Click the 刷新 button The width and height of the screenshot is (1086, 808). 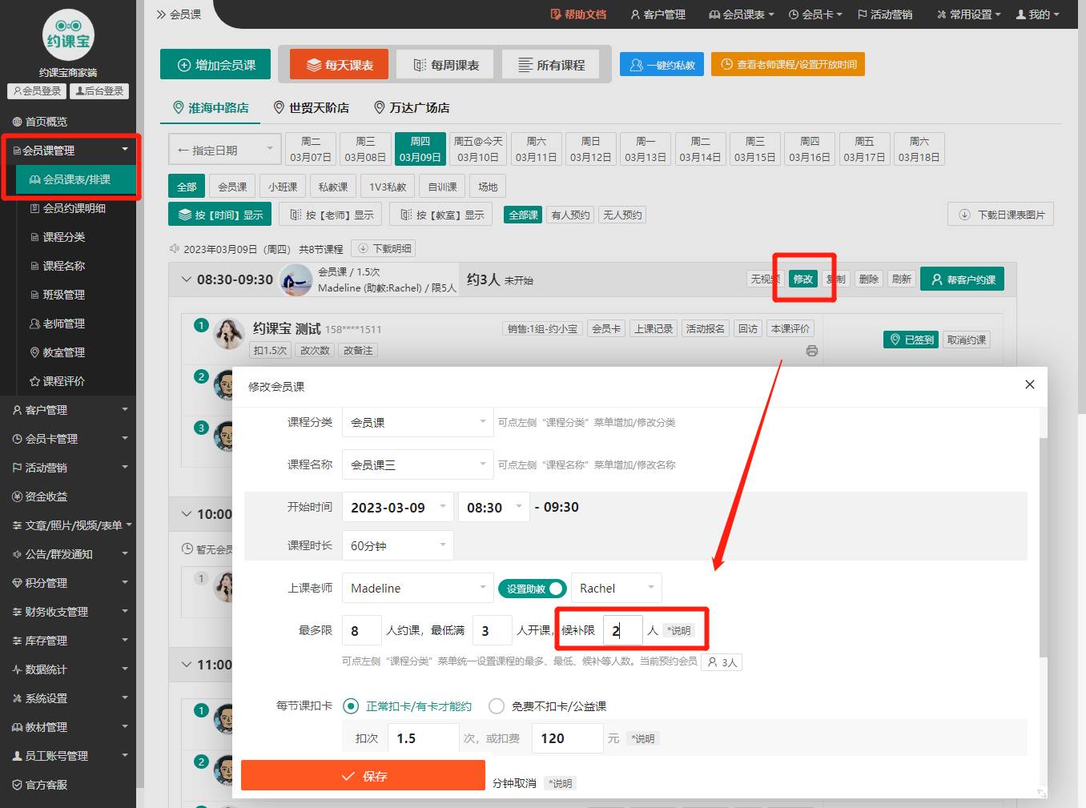pyautogui.click(x=902, y=279)
